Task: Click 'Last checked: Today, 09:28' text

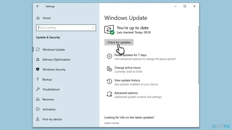Action: tap(134, 32)
